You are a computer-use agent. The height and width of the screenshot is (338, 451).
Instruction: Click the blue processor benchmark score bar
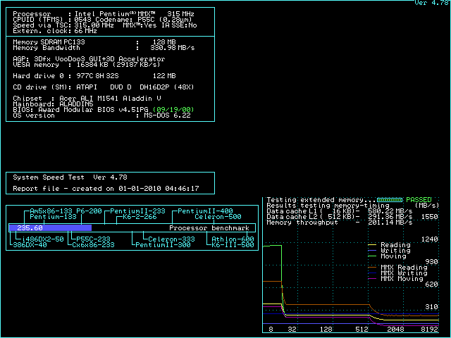pos(50,228)
